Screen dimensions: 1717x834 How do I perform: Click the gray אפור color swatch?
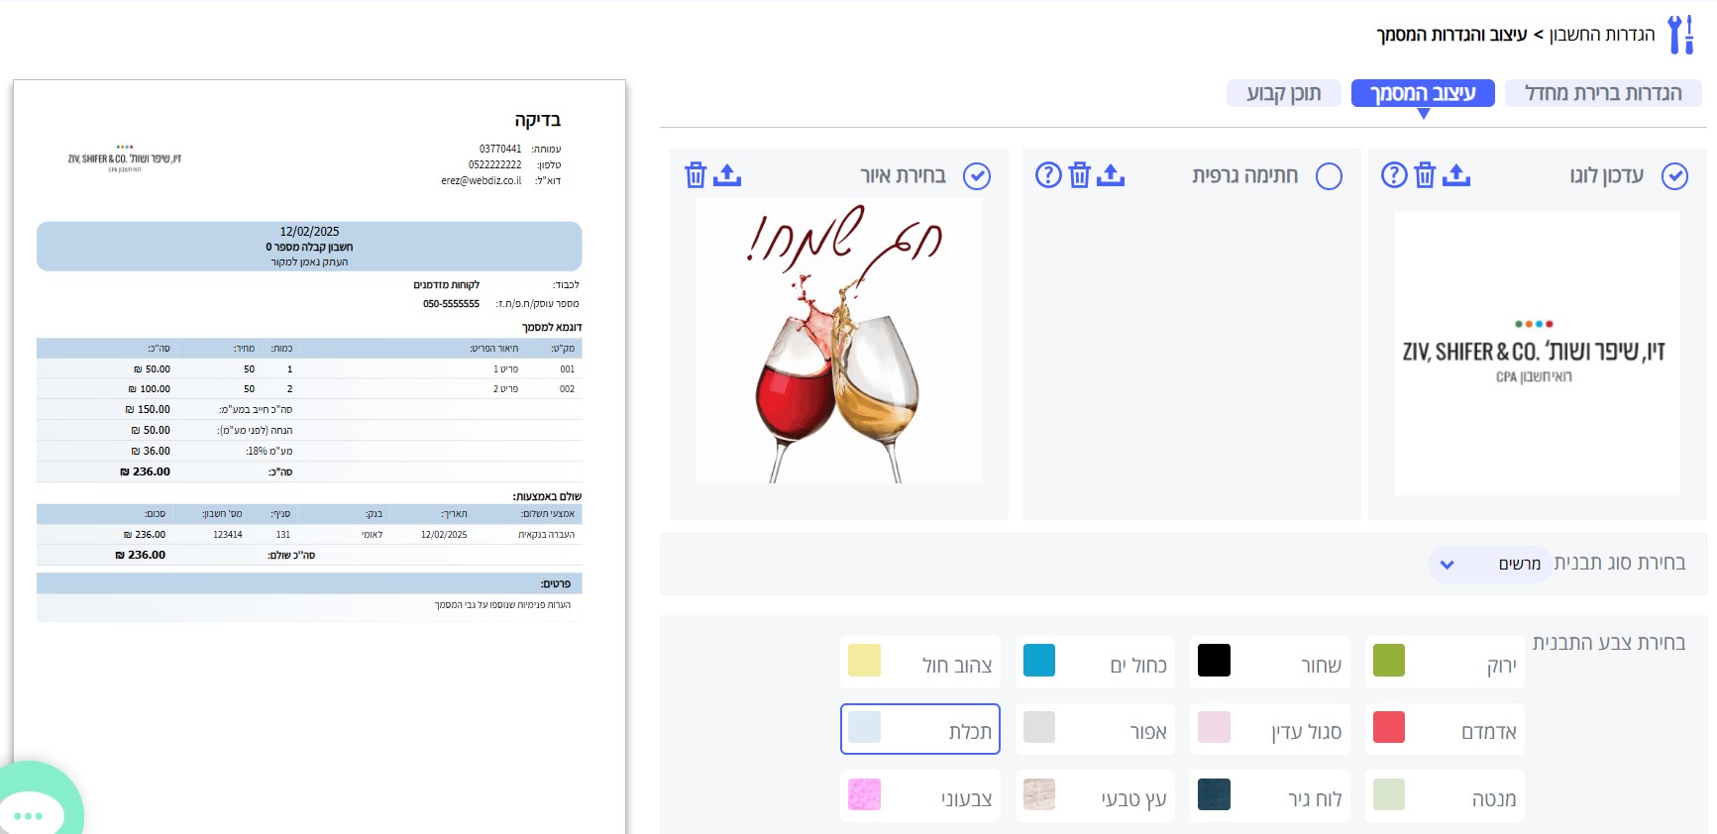pyautogui.click(x=1039, y=727)
